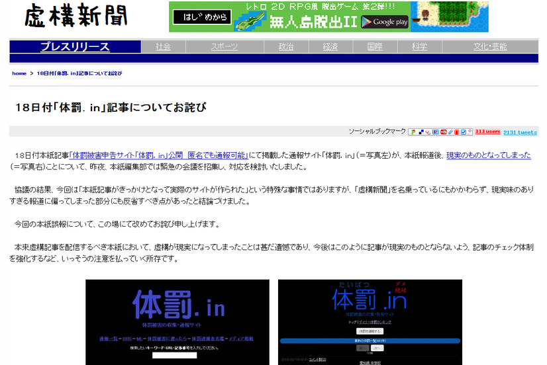Click the paragraph starting 本来虚構記事を配信

[272, 253]
